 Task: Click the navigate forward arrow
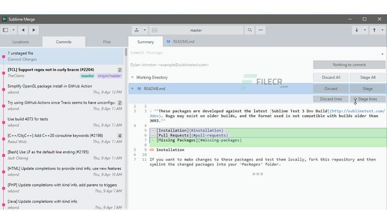point(33,30)
